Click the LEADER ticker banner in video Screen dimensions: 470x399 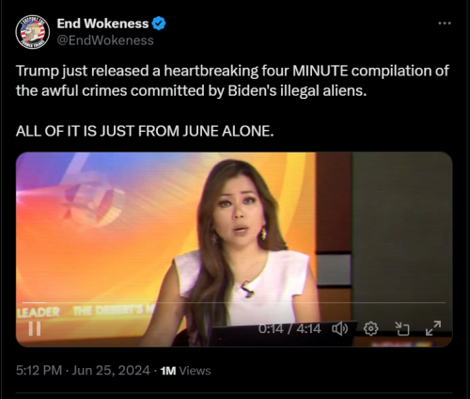[x=39, y=311]
